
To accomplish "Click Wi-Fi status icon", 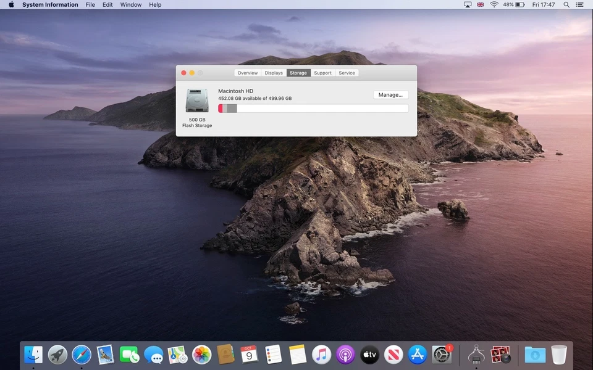I will [x=494, y=4].
